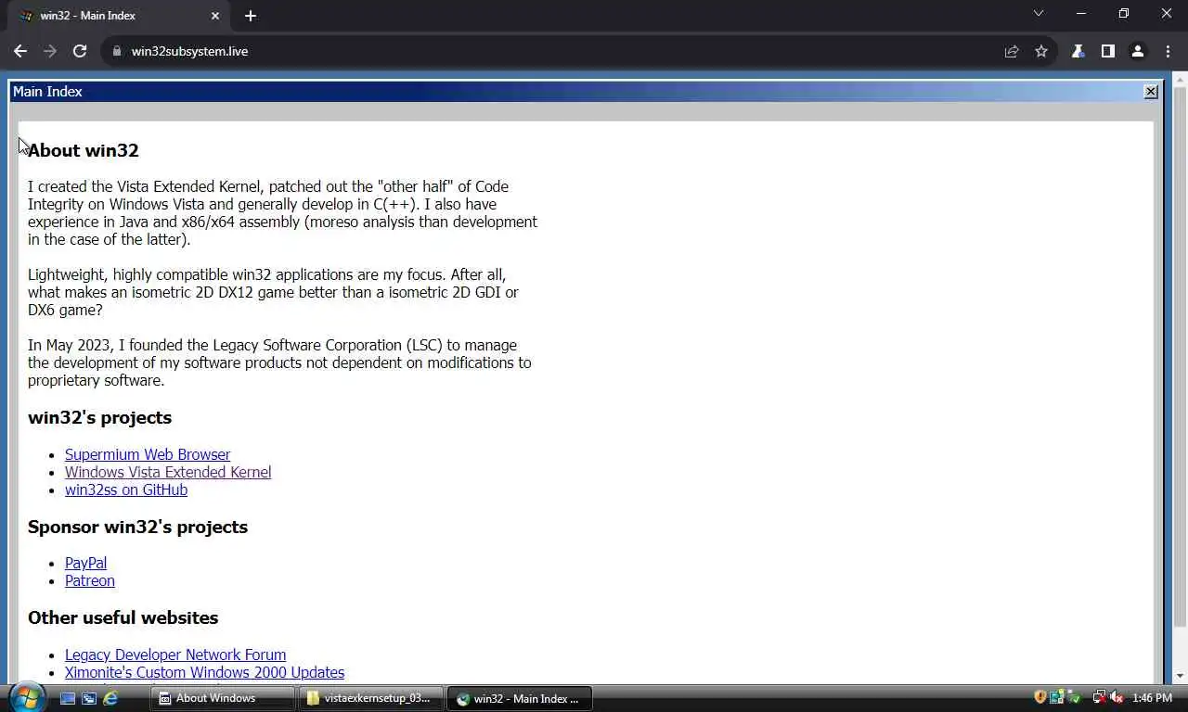Screen dimensions: 1188x712
Task: Click the site lock icon in address bar
Action: point(117,51)
